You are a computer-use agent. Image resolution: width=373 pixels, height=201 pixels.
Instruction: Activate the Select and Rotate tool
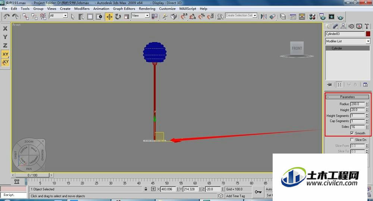tap(118, 17)
